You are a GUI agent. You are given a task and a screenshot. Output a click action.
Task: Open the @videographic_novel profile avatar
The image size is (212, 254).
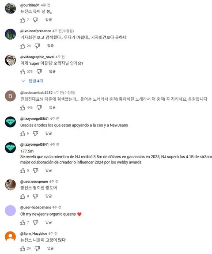[x=10, y=60]
